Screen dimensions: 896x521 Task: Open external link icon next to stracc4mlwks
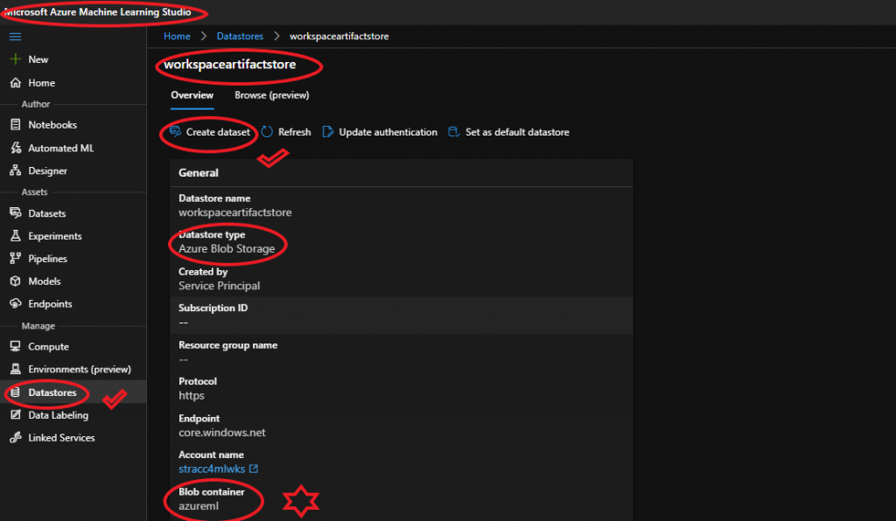[x=254, y=469]
